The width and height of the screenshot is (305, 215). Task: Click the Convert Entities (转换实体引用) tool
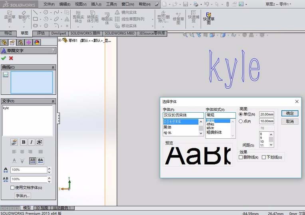(92, 17)
